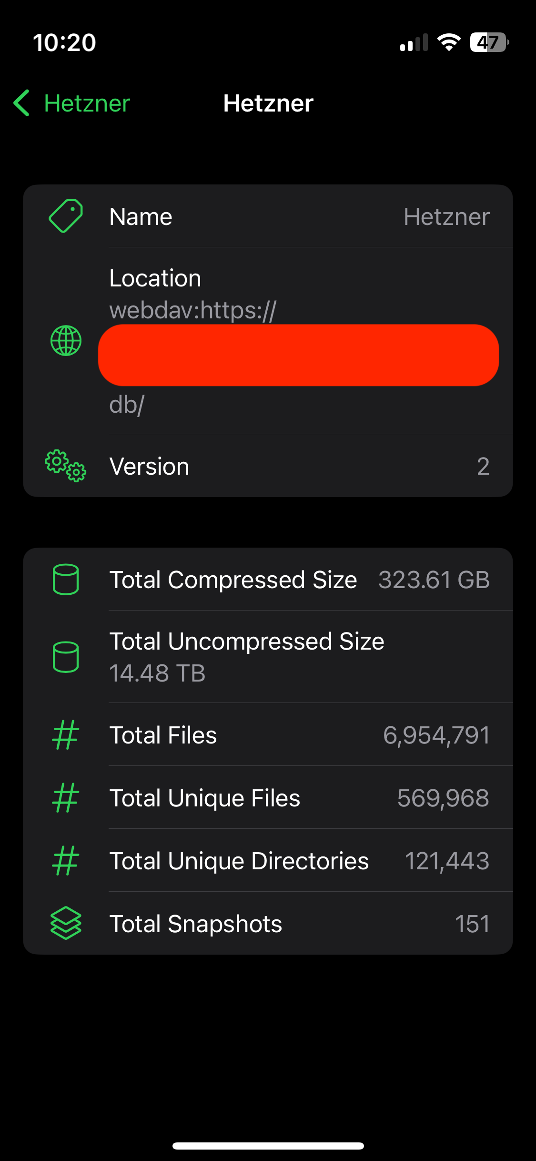Tap the Total Uncompressed Size cylinder icon
Image resolution: width=536 pixels, height=1161 pixels.
pyautogui.click(x=66, y=657)
